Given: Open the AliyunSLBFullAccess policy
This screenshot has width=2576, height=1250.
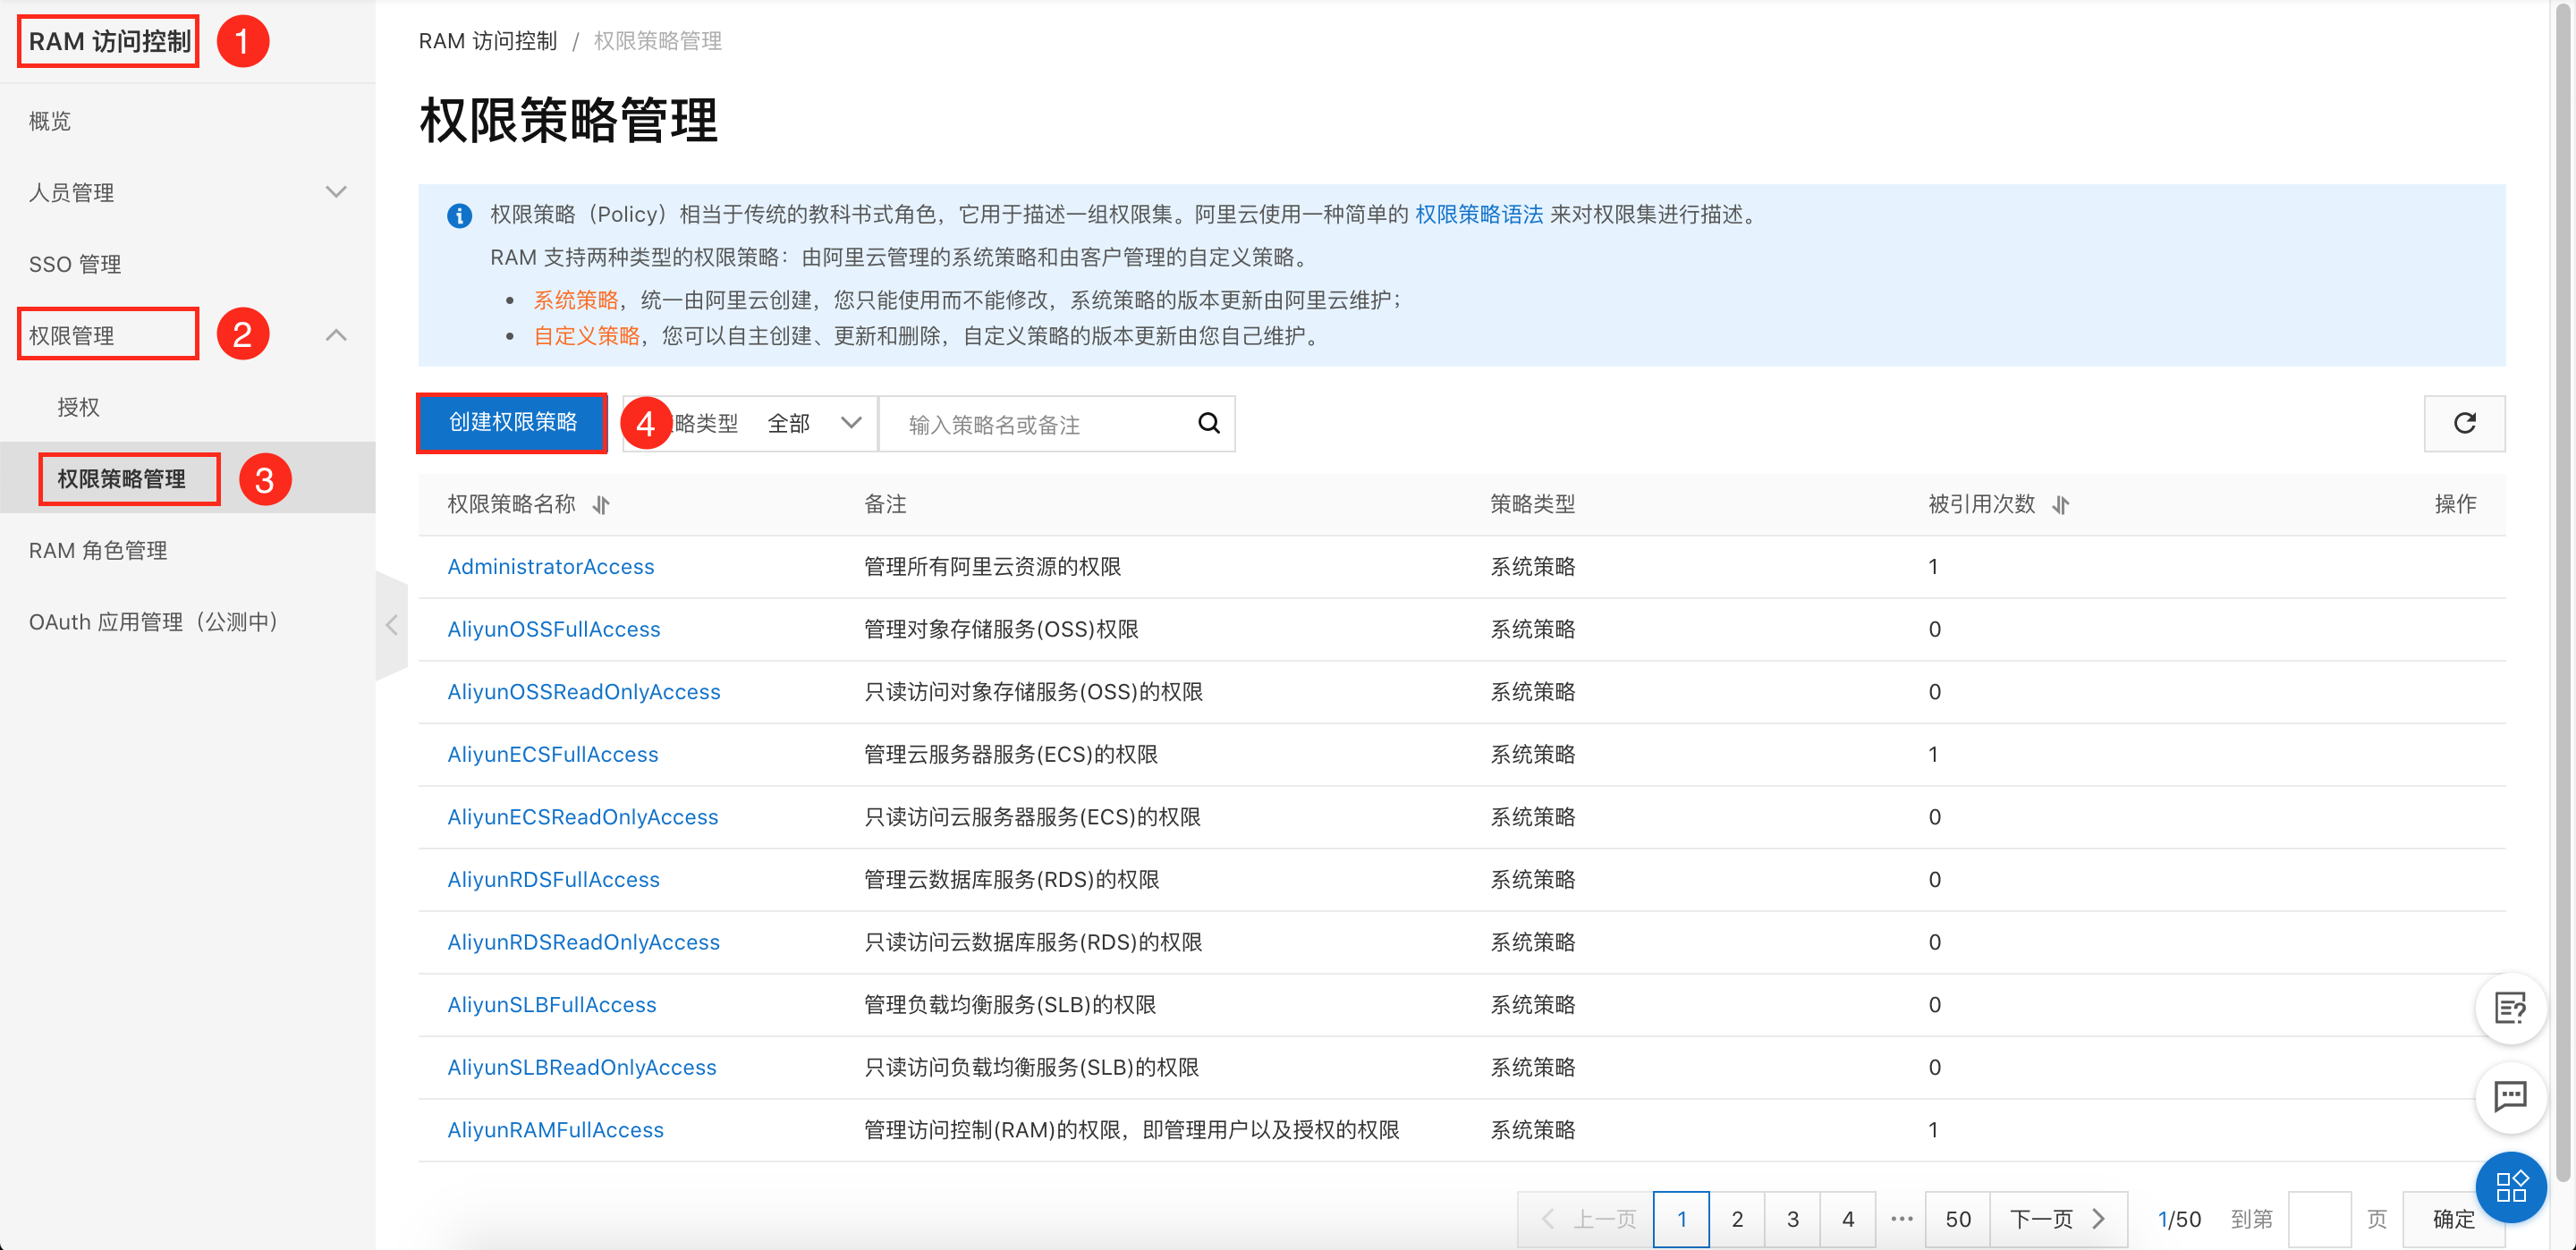Looking at the screenshot, I should (x=551, y=1004).
